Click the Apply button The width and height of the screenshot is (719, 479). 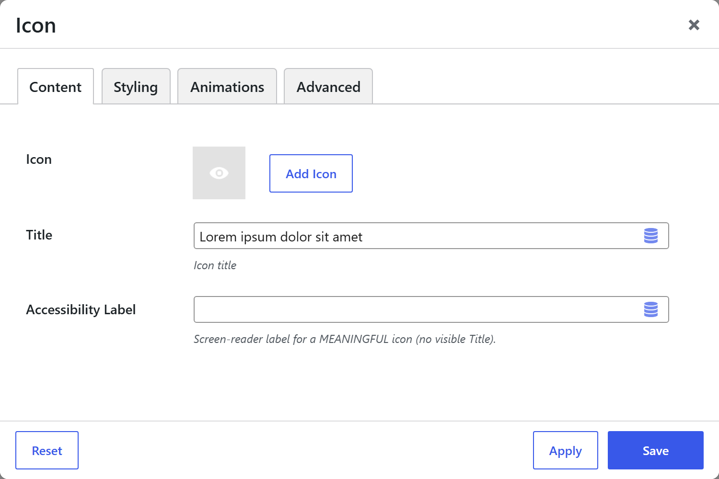pyautogui.click(x=566, y=450)
